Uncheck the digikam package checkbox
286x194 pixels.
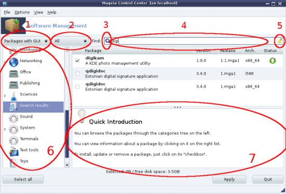77,61
